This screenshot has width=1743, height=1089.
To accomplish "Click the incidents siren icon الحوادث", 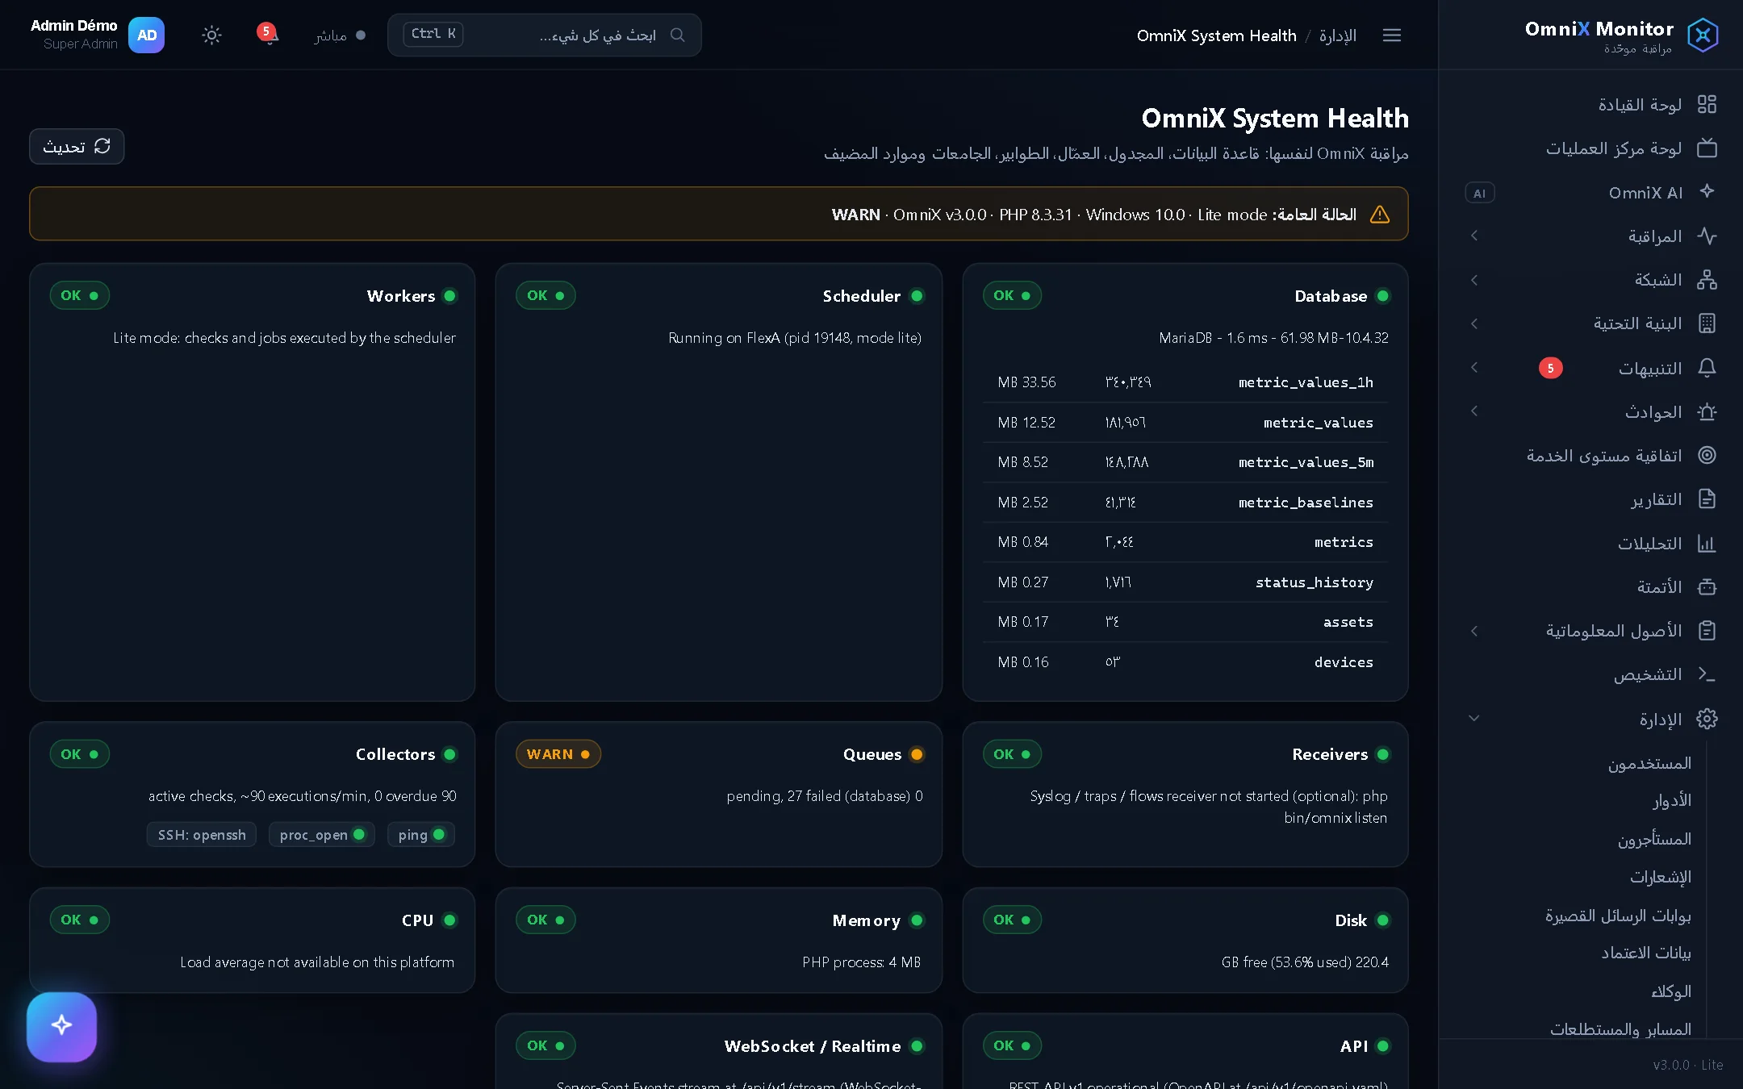I will point(1707,411).
